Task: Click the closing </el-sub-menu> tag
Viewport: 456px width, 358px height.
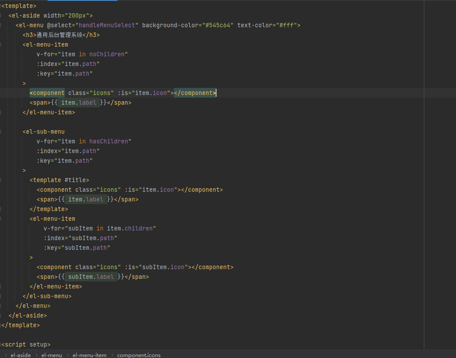Action: coord(47,296)
